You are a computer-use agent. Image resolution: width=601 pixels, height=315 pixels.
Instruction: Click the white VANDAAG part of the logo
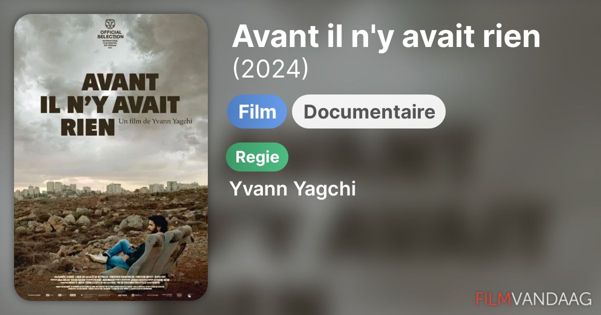coord(551,298)
